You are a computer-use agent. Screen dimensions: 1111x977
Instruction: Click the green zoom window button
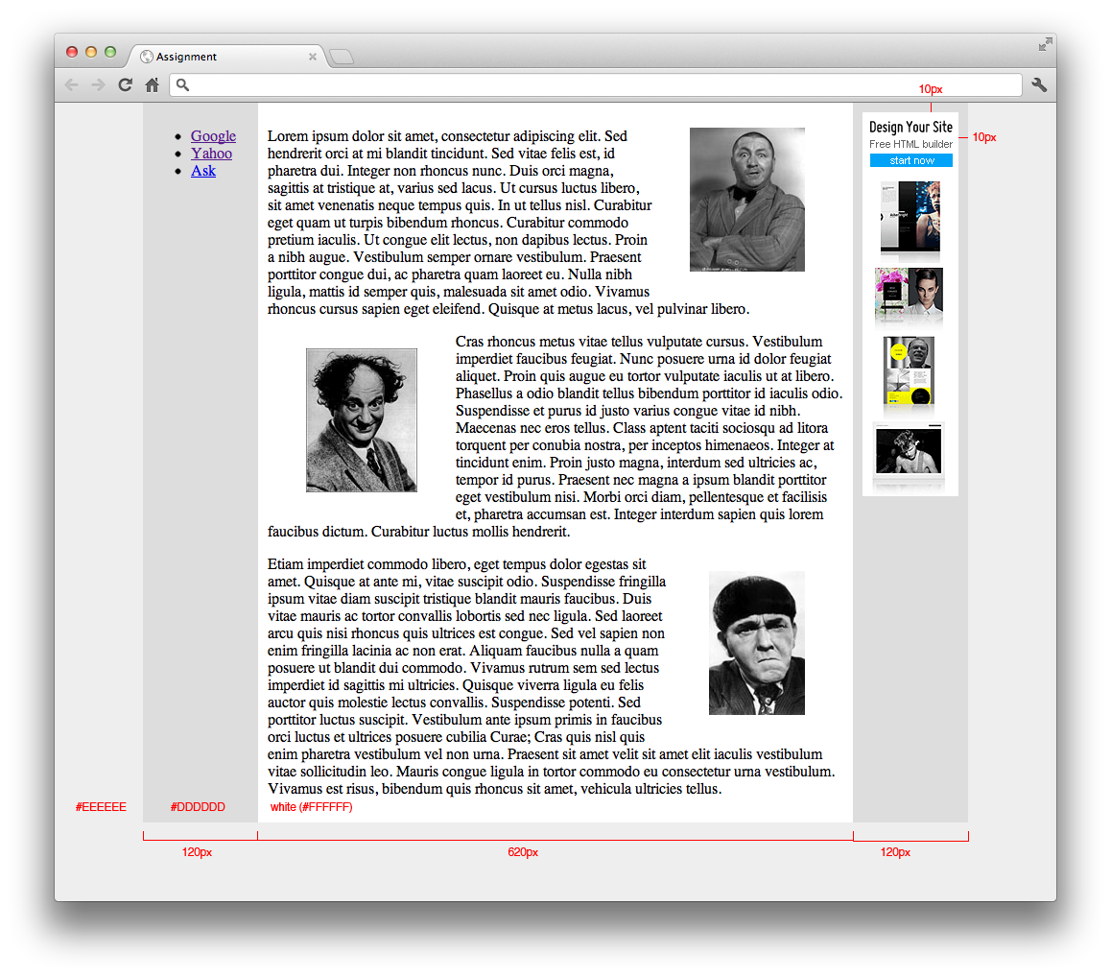(110, 52)
